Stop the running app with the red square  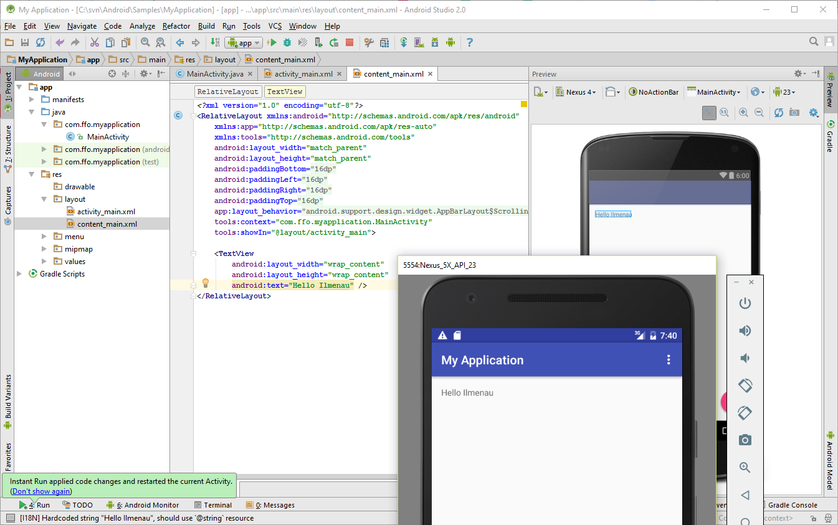pyautogui.click(x=350, y=42)
